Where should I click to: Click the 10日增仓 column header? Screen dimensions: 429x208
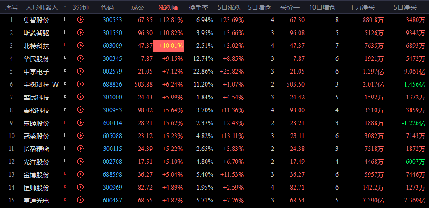tap(322, 7)
